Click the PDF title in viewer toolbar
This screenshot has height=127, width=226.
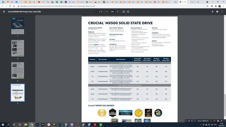(x=24, y=12)
